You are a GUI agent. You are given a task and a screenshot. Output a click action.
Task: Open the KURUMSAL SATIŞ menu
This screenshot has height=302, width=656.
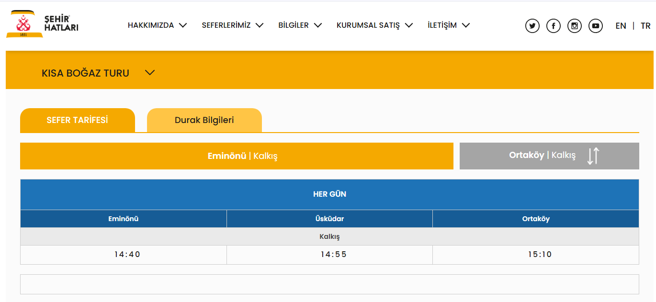coord(374,25)
